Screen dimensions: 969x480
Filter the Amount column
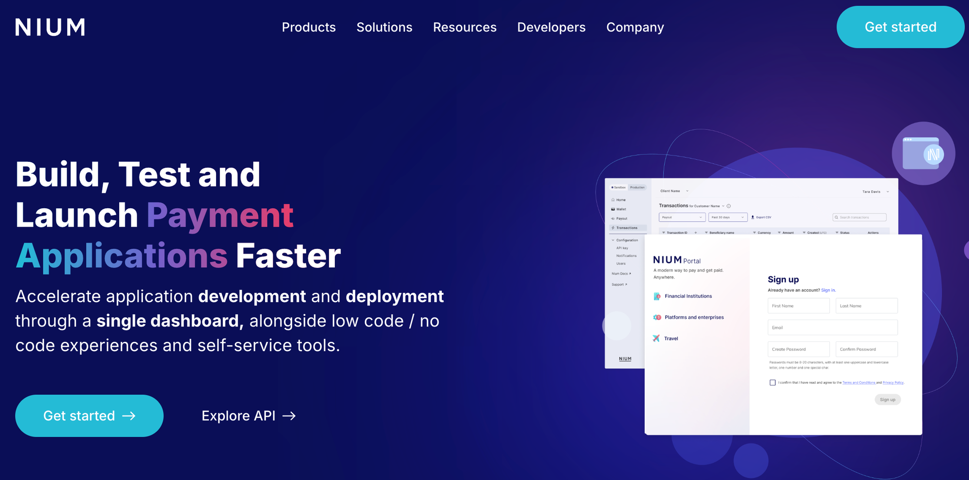pos(779,232)
